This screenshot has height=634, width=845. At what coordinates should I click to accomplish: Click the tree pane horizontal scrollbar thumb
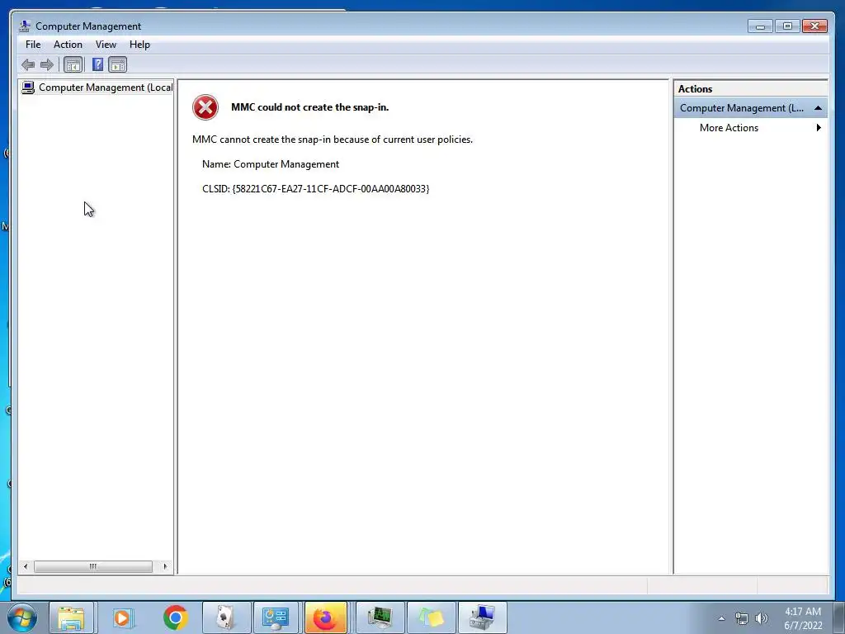(93, 566)
